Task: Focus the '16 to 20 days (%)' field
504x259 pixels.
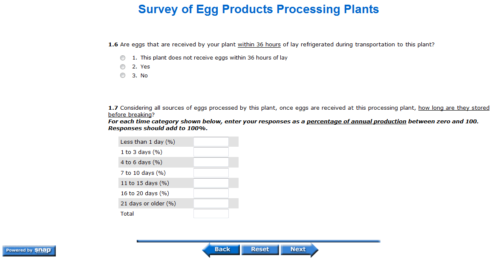Action: 211,193
